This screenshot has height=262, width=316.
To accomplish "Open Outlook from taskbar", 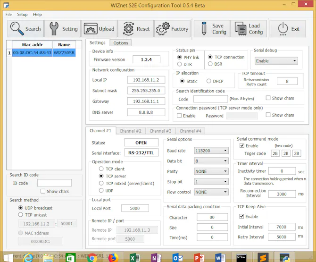I will click(177, 258).
